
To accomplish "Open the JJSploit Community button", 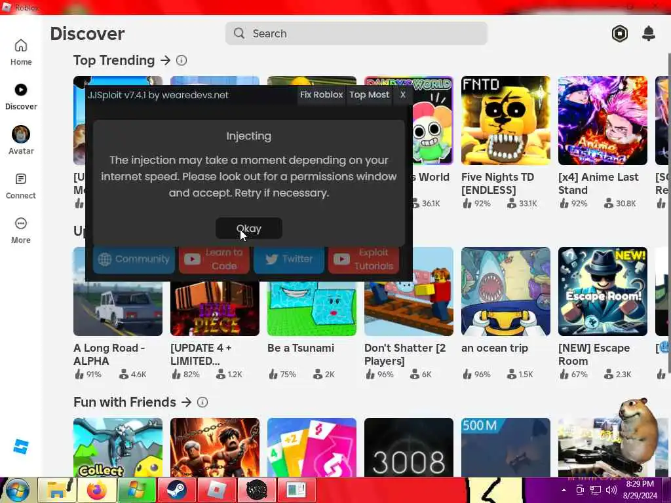I will [134, 259].
